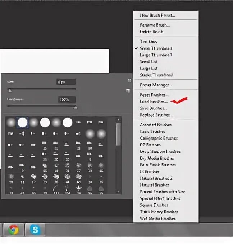Screen dimensions: 233x244
Task: Load the Drop Shadow Brushes set
Action: point(160,151)
